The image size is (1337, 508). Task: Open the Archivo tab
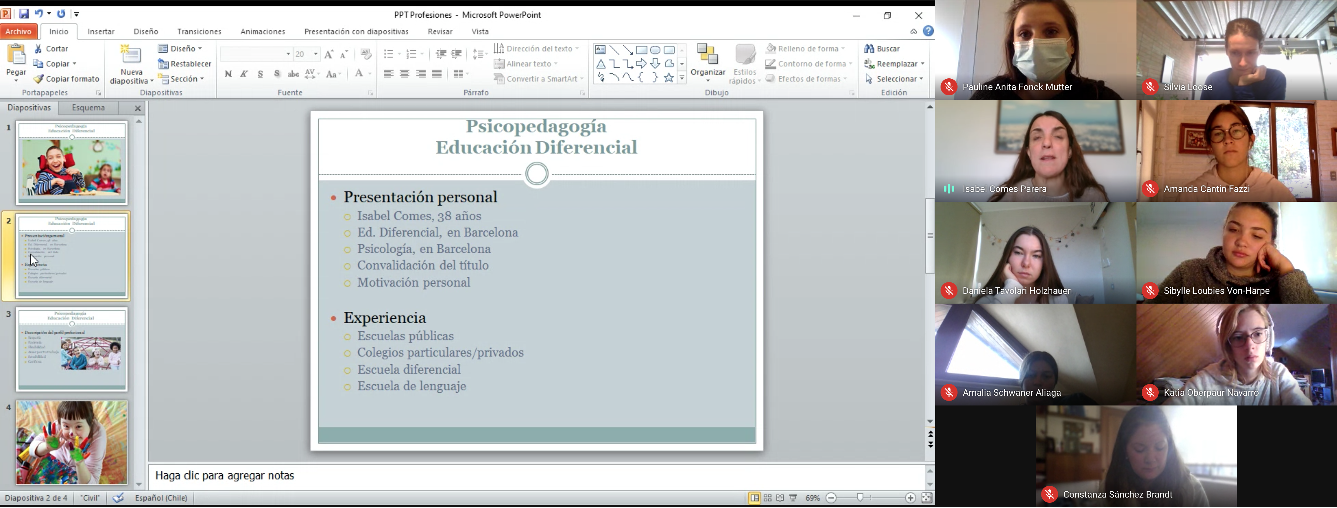pos(19,32)
